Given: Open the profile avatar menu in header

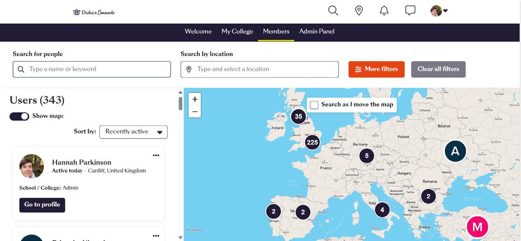Looking at the screenshot, I should point(439,11).
